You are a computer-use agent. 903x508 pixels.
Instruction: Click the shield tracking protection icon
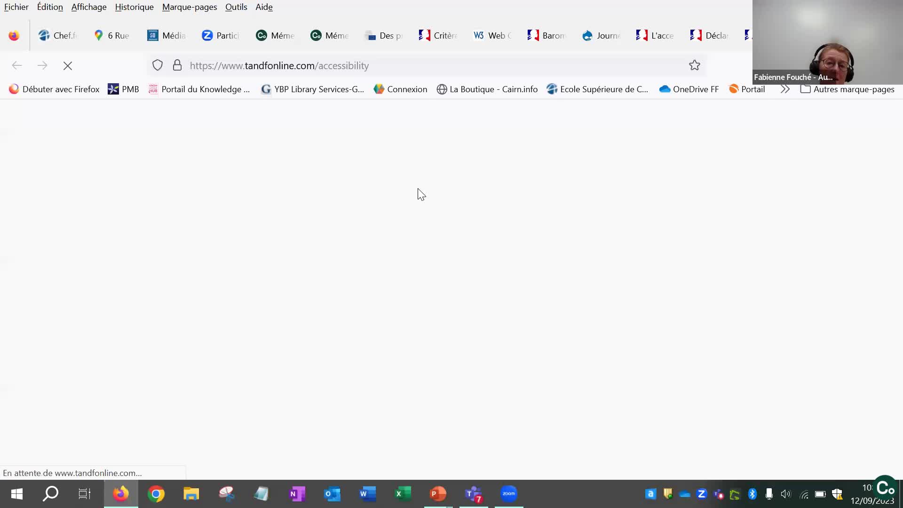[157, 65]
